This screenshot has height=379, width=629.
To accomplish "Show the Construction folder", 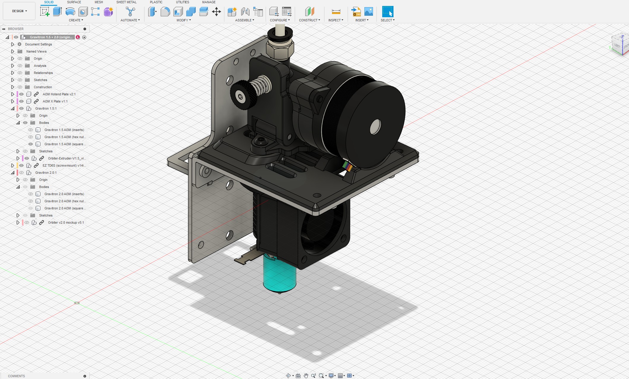I will click(x=20, y=87).
